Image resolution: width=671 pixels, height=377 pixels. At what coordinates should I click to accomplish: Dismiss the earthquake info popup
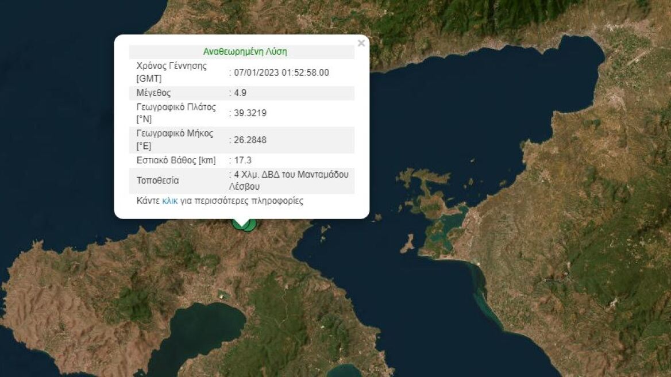click(x=361, y=43)
